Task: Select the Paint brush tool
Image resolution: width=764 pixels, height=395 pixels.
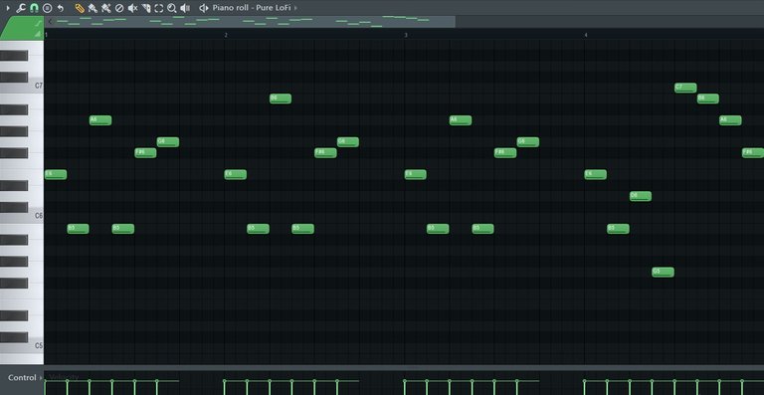Action: point(93,8)
